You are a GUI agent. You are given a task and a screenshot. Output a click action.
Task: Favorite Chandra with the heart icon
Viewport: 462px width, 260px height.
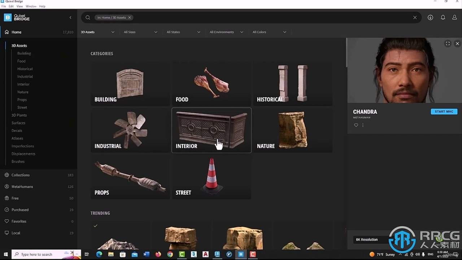tap(356, 125)
